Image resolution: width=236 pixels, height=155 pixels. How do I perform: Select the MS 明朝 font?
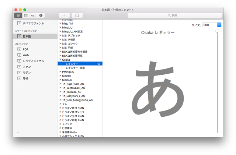pyautogui.click(x=67, y=47)
